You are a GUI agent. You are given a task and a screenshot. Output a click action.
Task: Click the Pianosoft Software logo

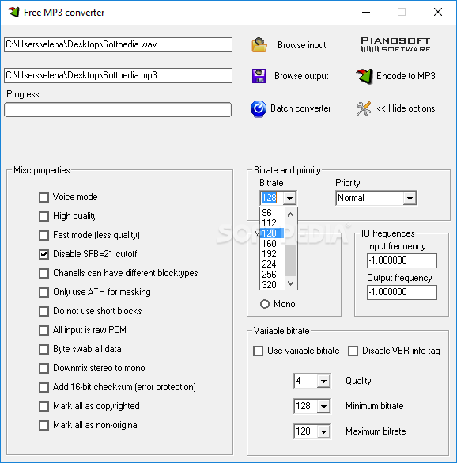coord(395,45)
